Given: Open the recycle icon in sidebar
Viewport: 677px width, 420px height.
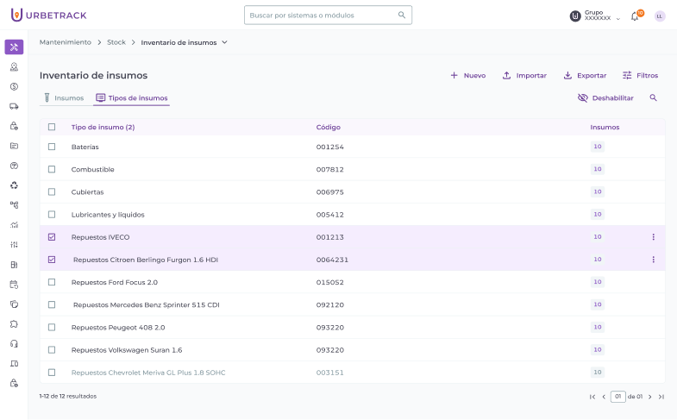Looking at the screenshot, I should tap(14, 185).
